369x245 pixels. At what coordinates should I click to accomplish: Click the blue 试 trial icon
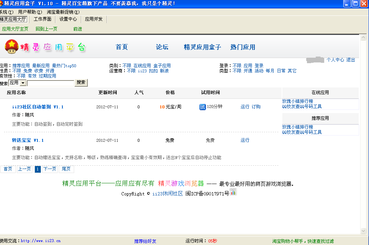click(x=202, y=107)
